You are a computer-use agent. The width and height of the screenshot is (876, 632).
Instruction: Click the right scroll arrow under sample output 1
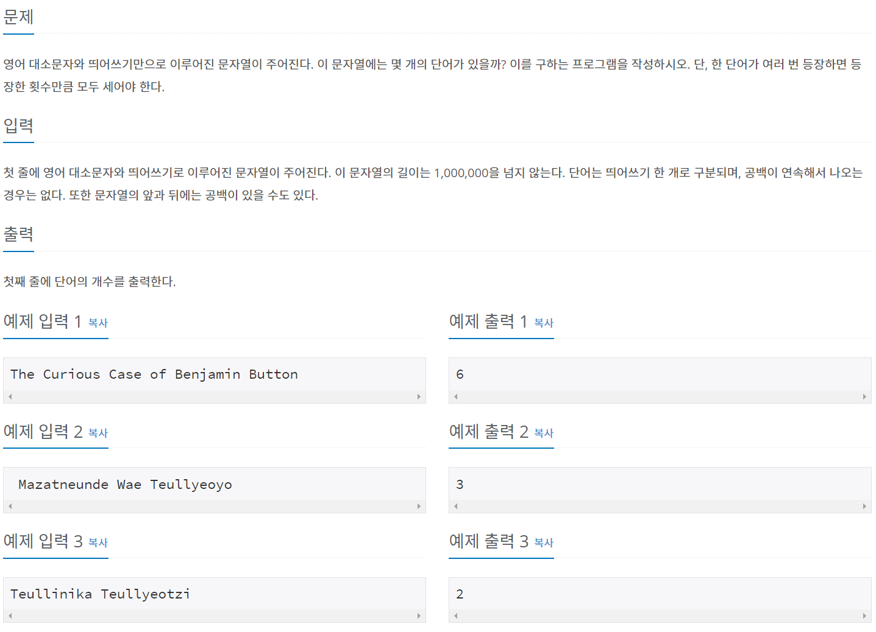tap(865, 396)
